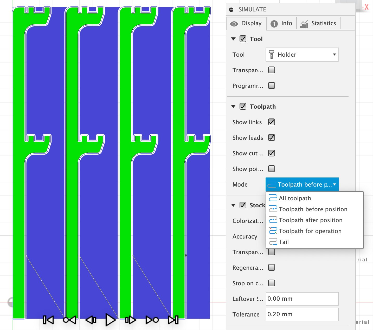Uncheck the Show cut... checkbox

tap(272, 153)
